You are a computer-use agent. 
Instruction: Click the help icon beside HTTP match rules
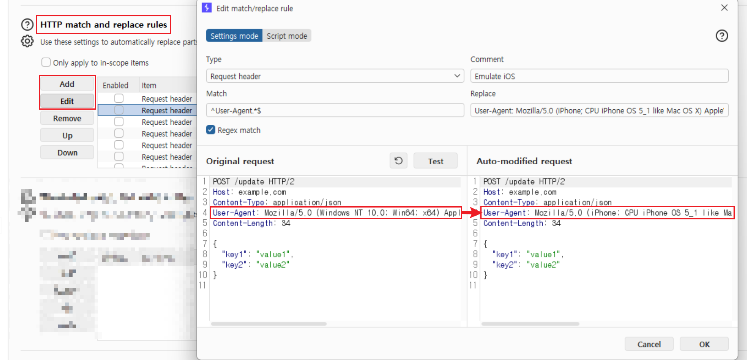click(x=27, y=24)
